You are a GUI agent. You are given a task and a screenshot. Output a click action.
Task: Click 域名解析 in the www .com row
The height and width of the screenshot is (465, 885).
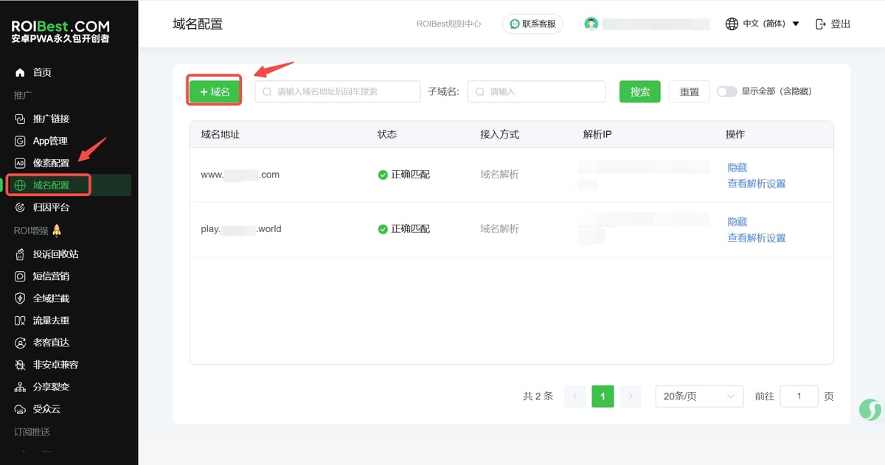[x=499, y=175]
